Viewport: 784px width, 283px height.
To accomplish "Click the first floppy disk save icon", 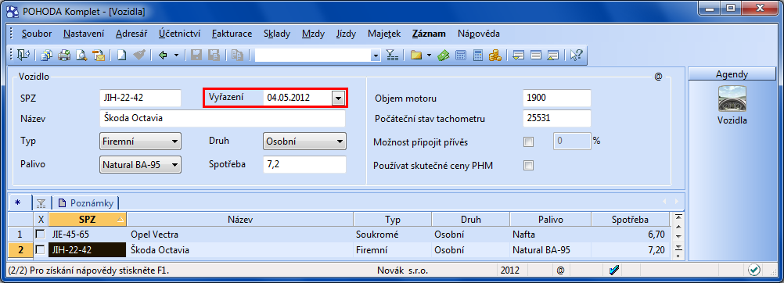I will 196,55.
